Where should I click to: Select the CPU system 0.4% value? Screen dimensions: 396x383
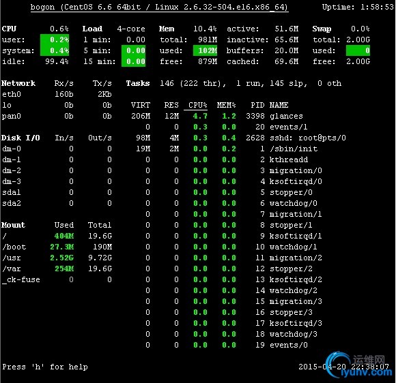point(55,50)
